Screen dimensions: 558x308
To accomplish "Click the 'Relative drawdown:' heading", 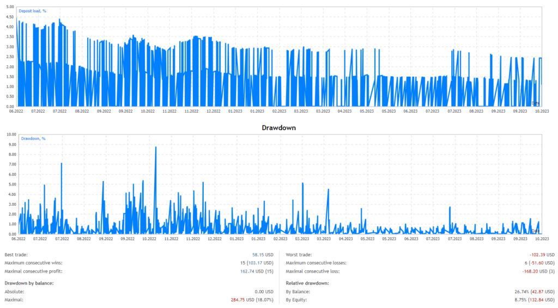I will pyautogui.click(x=307, y=283).
